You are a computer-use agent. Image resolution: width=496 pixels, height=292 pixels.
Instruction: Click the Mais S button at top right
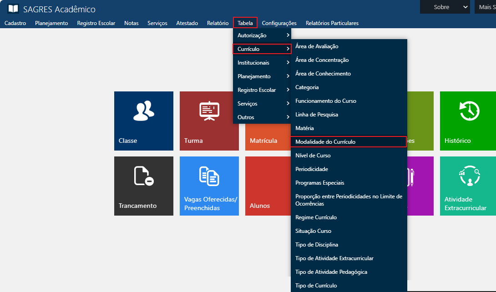pos(485,7)
